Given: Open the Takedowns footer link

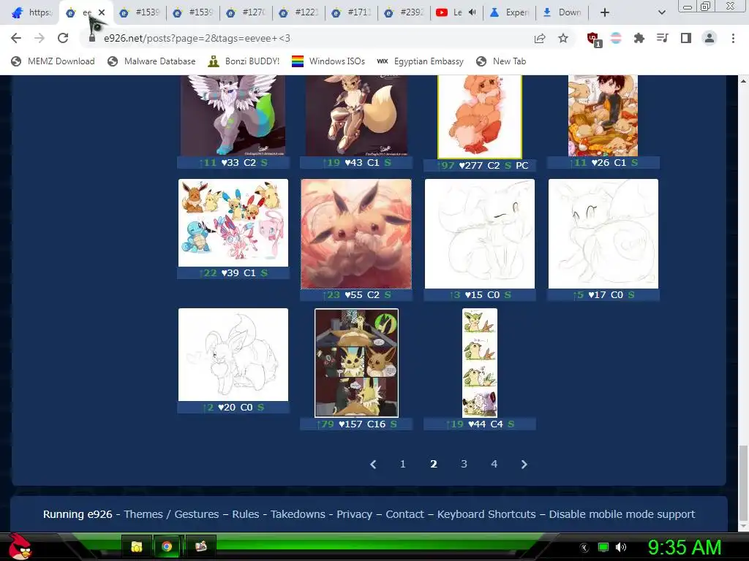Looking at the screenshot, I should [x=298, y=514].
